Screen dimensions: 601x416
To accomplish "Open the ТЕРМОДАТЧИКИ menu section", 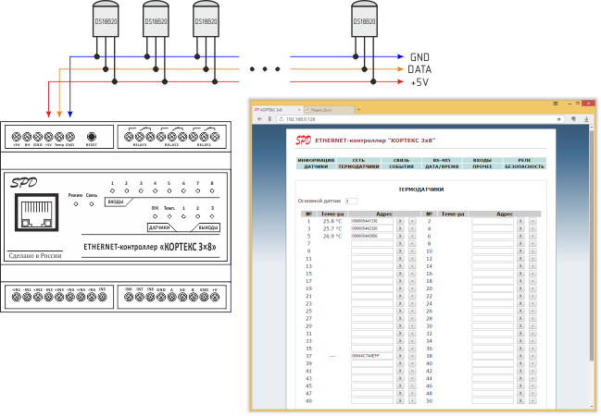I will (358, 166).
